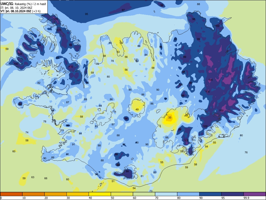The width and height of the screenshot is (266, 200).
Task: Click the humidity value 96 on the west coast
Action: click(x=68, y=126)
